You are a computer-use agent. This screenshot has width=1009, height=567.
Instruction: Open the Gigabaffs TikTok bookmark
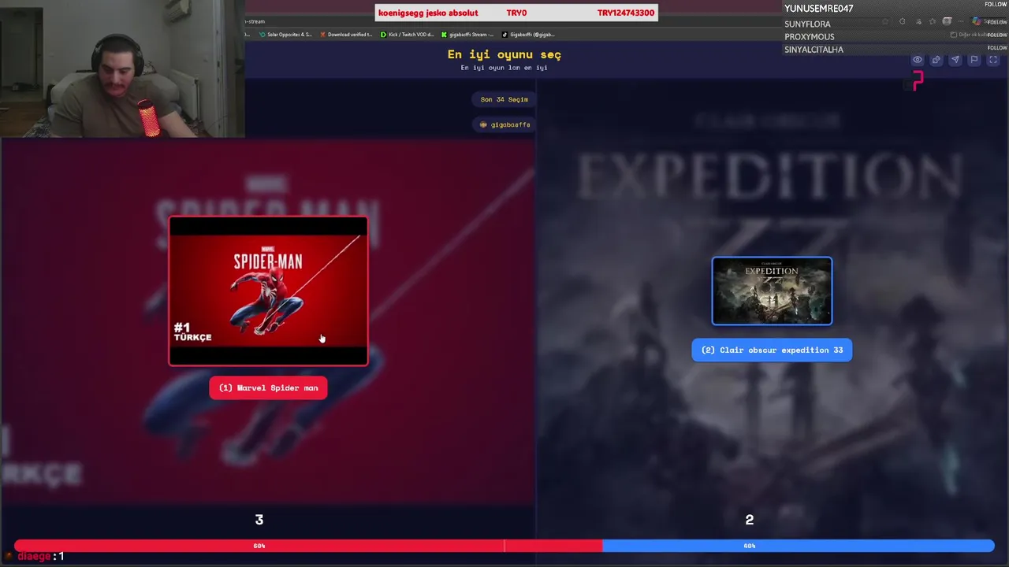point(528,35)
